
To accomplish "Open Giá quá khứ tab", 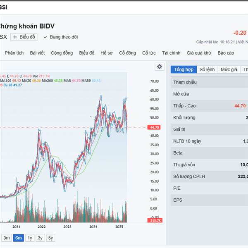I will coord(199,53).
